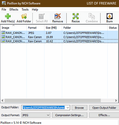Sort by the Image column header
This screenshot has height=125, width=119.
click(x=13, y=28)
